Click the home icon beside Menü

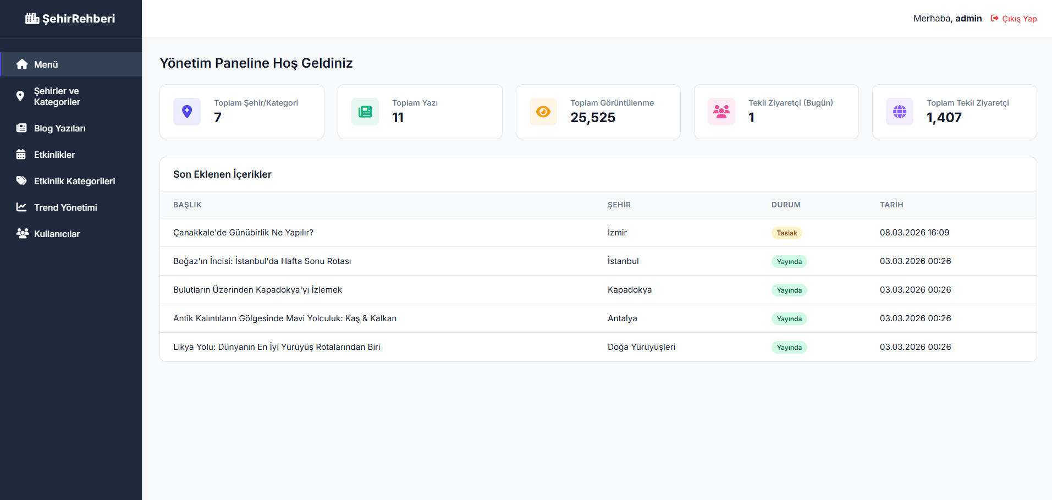pyautogui.click(x=22, y=64)
